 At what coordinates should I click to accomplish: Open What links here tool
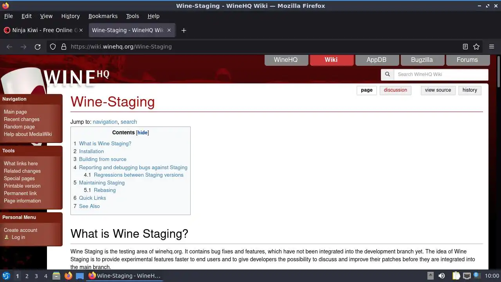[21, 164]
